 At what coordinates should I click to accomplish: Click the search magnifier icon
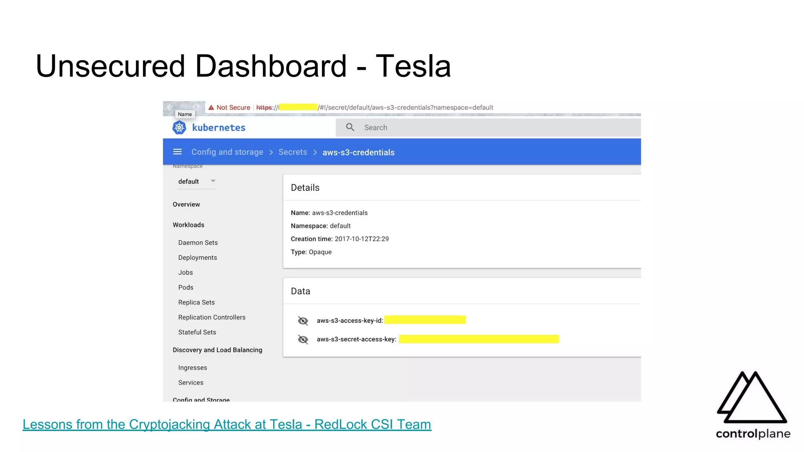coord(350,127)
